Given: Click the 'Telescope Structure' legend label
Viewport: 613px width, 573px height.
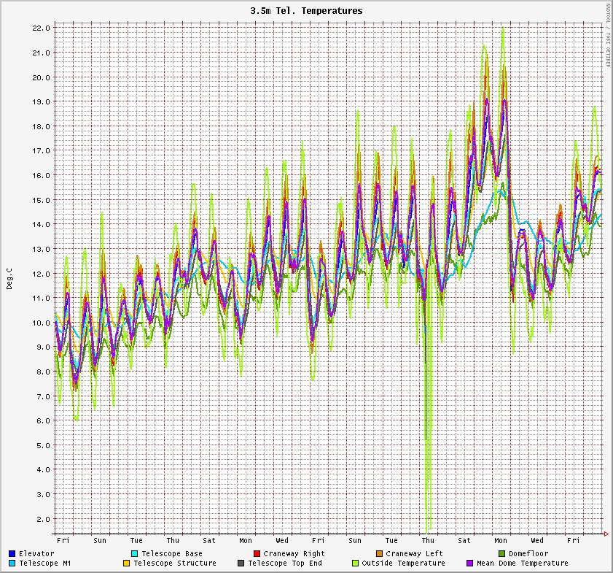Looking at the screenshot, I should (x=175, y=563).
